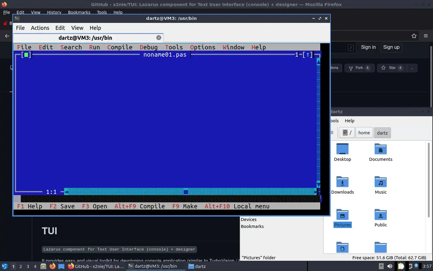Expand the Star button dropdown arrow
The width and height of the screenshot is (433, 271).
(412, 68)
